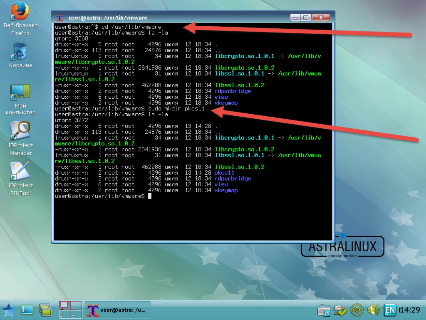Viewport: 426px width, 320px height.
Task: Click the 'cd /usr/lib/vmware' command line
Action: pyautogui.click(x=131, y=27)
